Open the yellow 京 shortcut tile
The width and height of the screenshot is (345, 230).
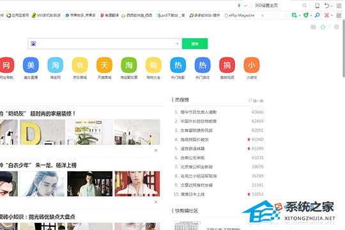(80, 65)
